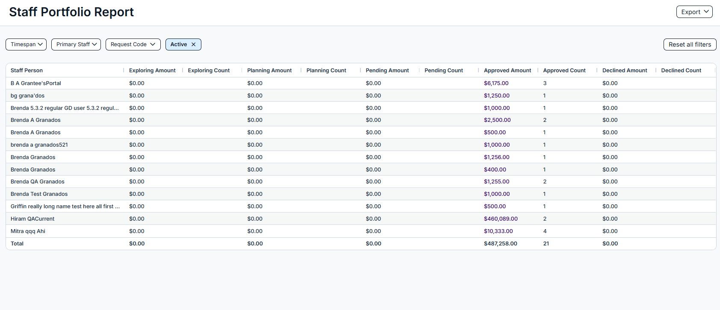Click Reset all filters button
Image resolution: width=720 pixels, height=310 pixels.
click(x=690, y=44)
